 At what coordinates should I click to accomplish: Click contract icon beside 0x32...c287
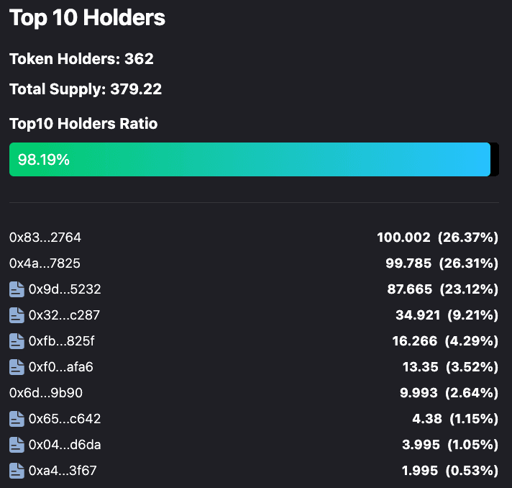[17, 315]
